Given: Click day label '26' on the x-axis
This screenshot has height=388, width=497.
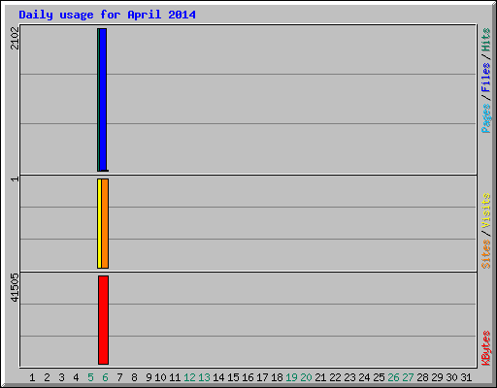Looking at the screenshot, I should coord(393,377).
